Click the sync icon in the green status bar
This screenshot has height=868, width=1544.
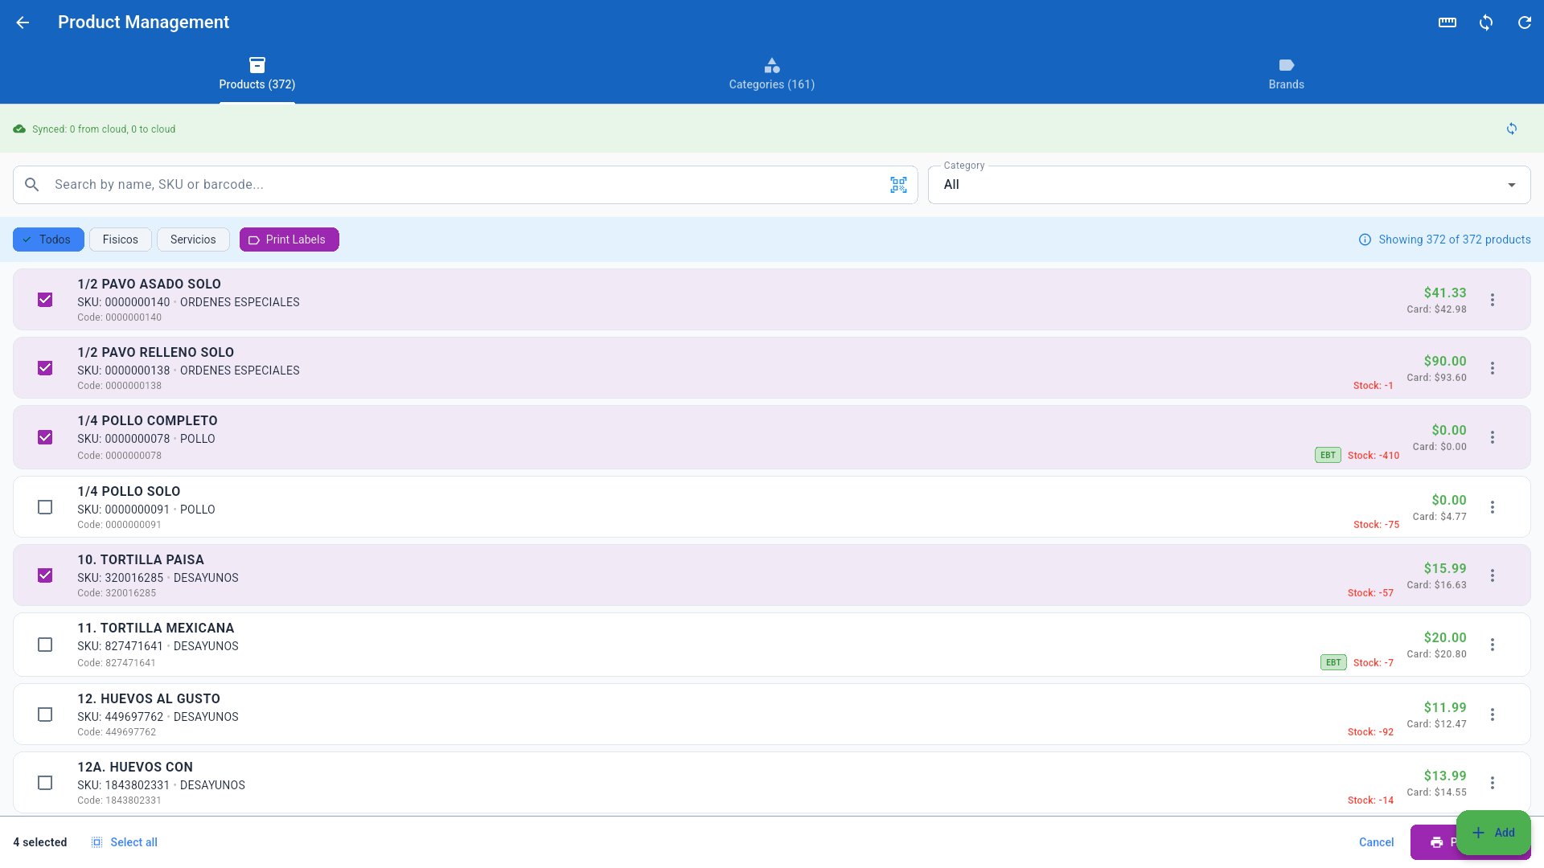coord(1512,129)
